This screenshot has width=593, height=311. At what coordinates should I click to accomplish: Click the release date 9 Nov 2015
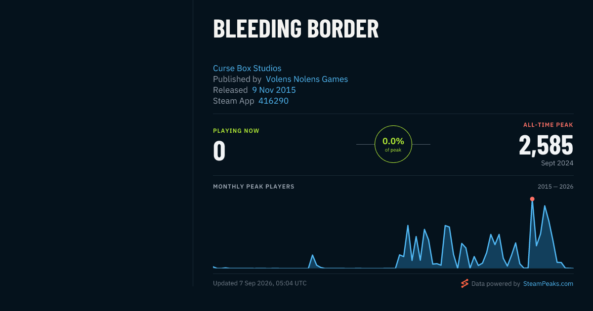tap(274, 90)
